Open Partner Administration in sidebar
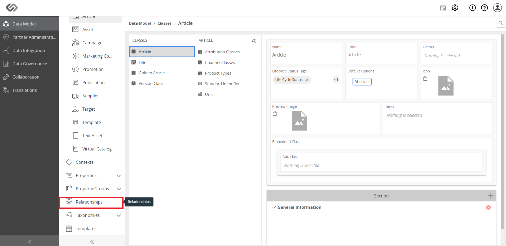Screen dimensions: 506x246 point(29,37)
